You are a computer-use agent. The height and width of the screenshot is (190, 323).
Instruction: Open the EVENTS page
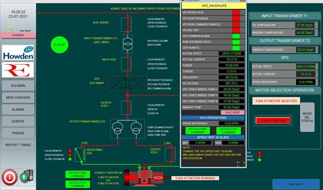point(18,121)
